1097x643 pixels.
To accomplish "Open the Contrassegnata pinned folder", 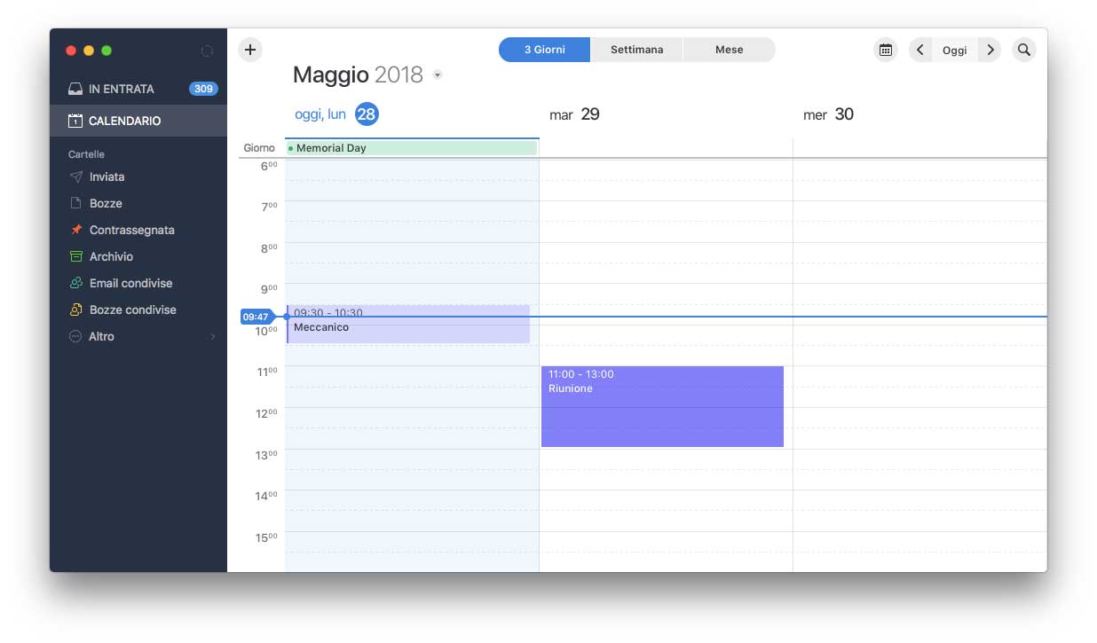I will coord(131,230).
